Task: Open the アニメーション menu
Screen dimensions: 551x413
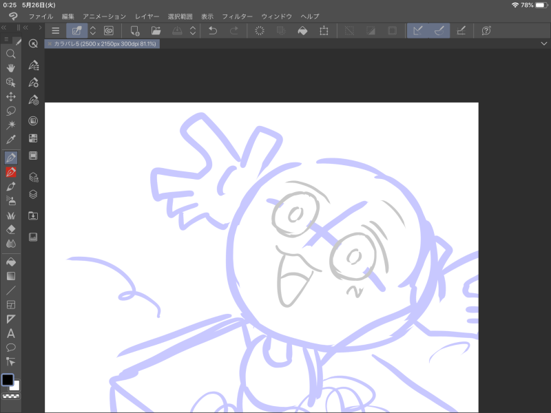Action: (105, 17)
